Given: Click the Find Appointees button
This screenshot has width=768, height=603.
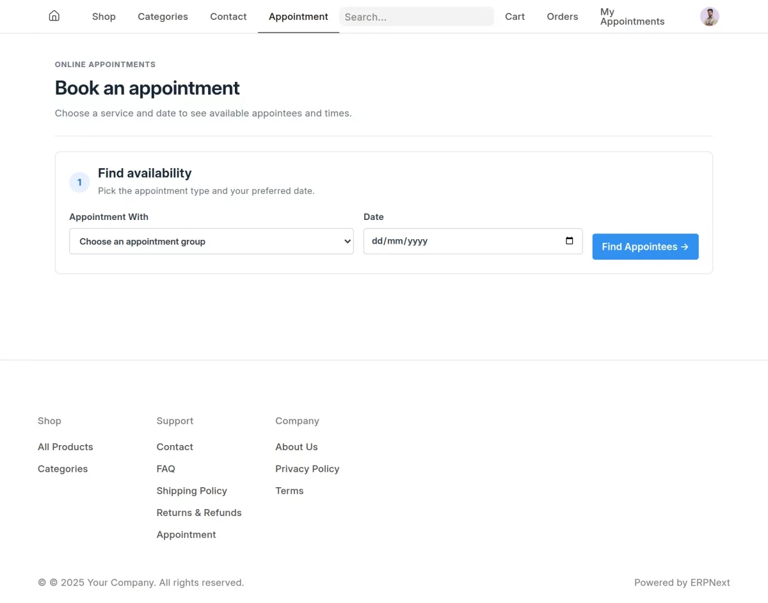Looking at the screenshot, I should click(645, 247).
